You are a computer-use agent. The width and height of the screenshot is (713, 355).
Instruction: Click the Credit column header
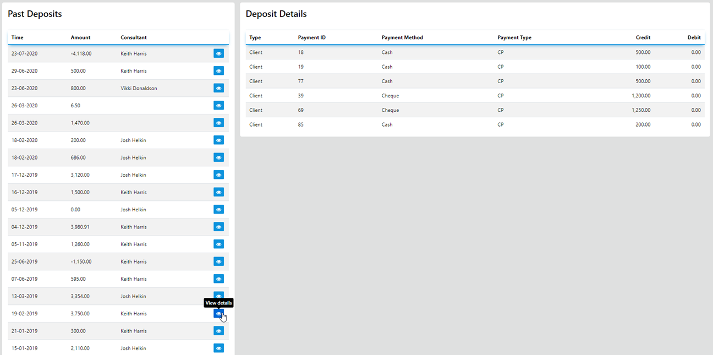pyautogui.click(x=643, y=37)
